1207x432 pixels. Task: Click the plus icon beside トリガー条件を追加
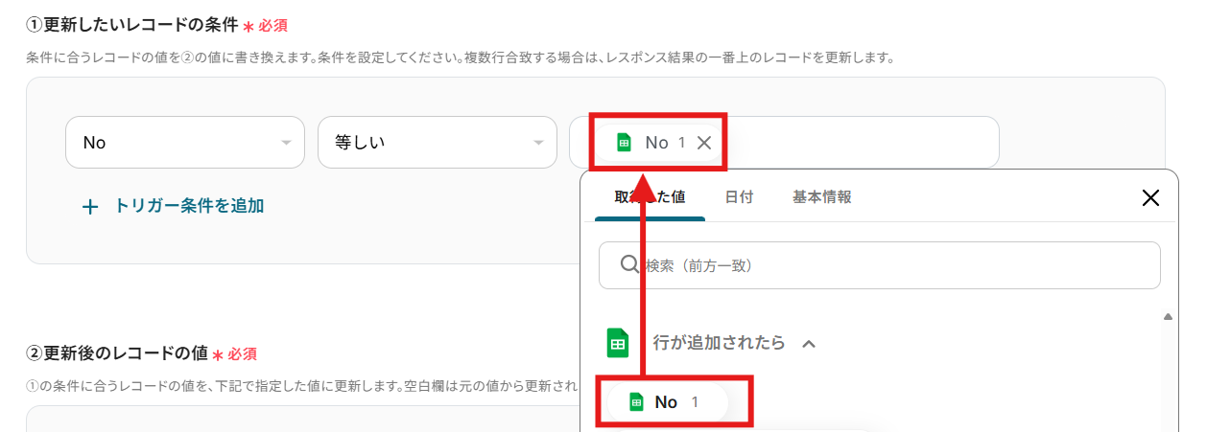90,206
